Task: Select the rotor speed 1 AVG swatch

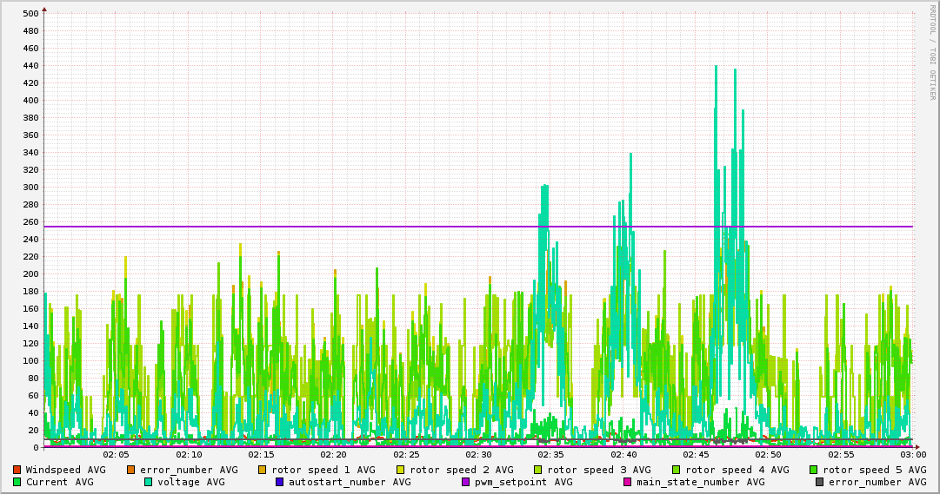Action: coord(263,470)
